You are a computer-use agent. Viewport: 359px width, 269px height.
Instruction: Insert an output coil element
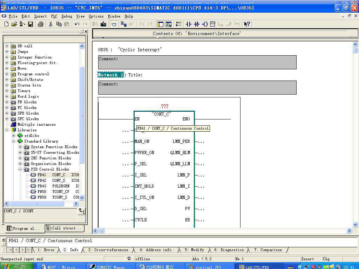(x=205, y=24)
